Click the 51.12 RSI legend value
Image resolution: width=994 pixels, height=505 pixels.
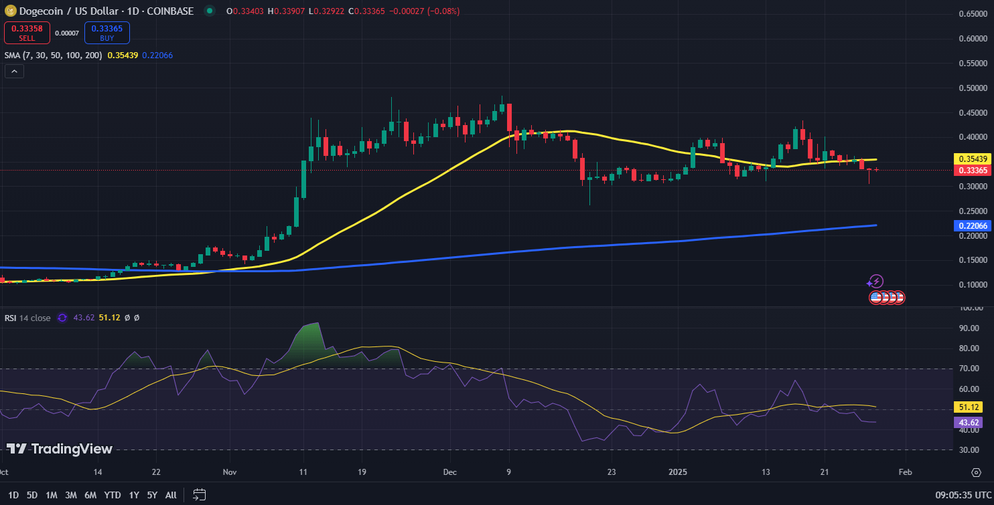(109, 318)
